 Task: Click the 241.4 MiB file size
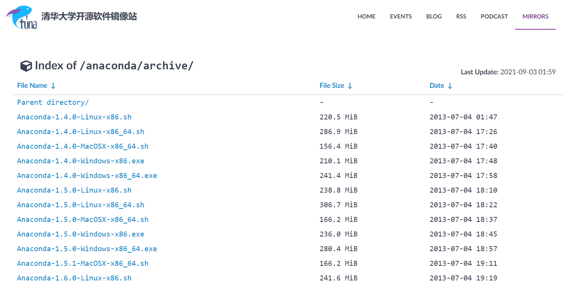pyautogui.click(x=338, y=175)
